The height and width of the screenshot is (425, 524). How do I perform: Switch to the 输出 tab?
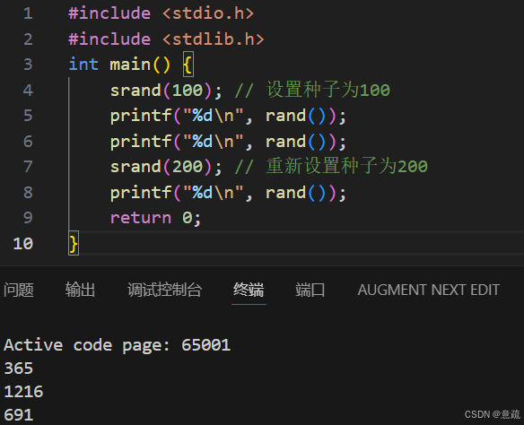(x=80, y=290)
